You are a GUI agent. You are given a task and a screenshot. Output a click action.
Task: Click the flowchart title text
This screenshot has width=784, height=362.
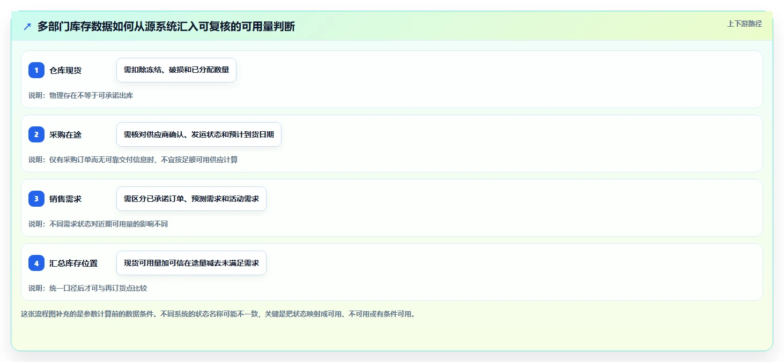click(x=166, y=26)
